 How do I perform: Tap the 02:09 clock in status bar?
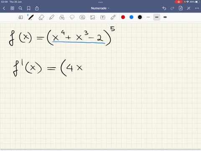click(4, 2)
